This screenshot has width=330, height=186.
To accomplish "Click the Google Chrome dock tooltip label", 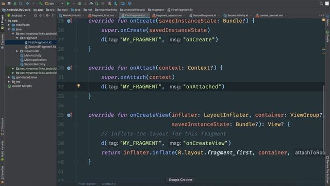I will point(180,180).
